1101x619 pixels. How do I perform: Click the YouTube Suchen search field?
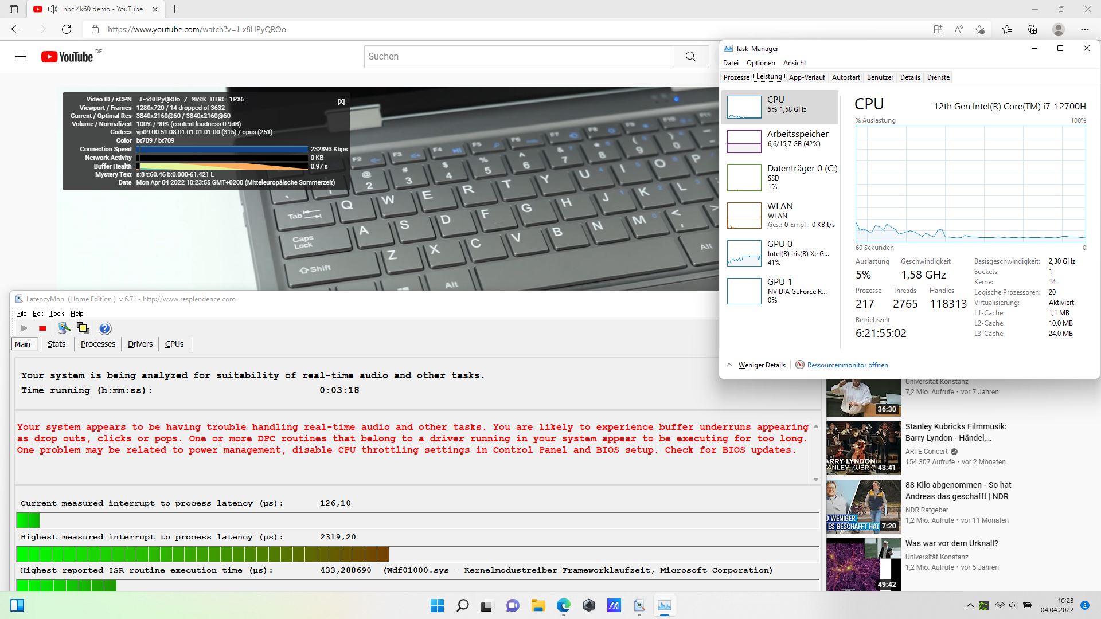pos(518,56)
